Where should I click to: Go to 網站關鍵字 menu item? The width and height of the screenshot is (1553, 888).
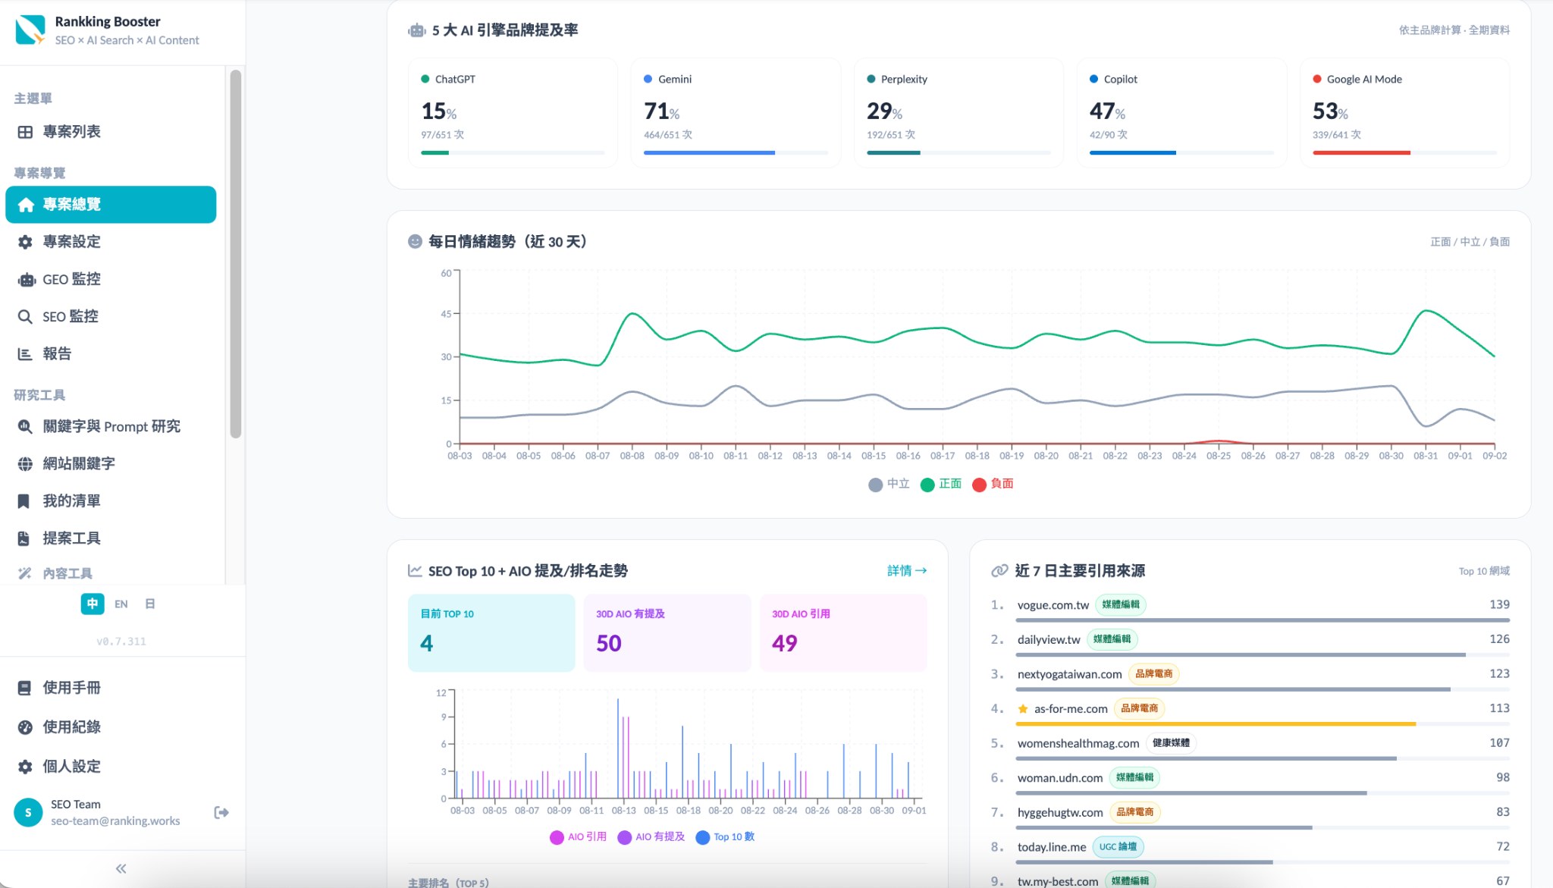click(111, 464)
